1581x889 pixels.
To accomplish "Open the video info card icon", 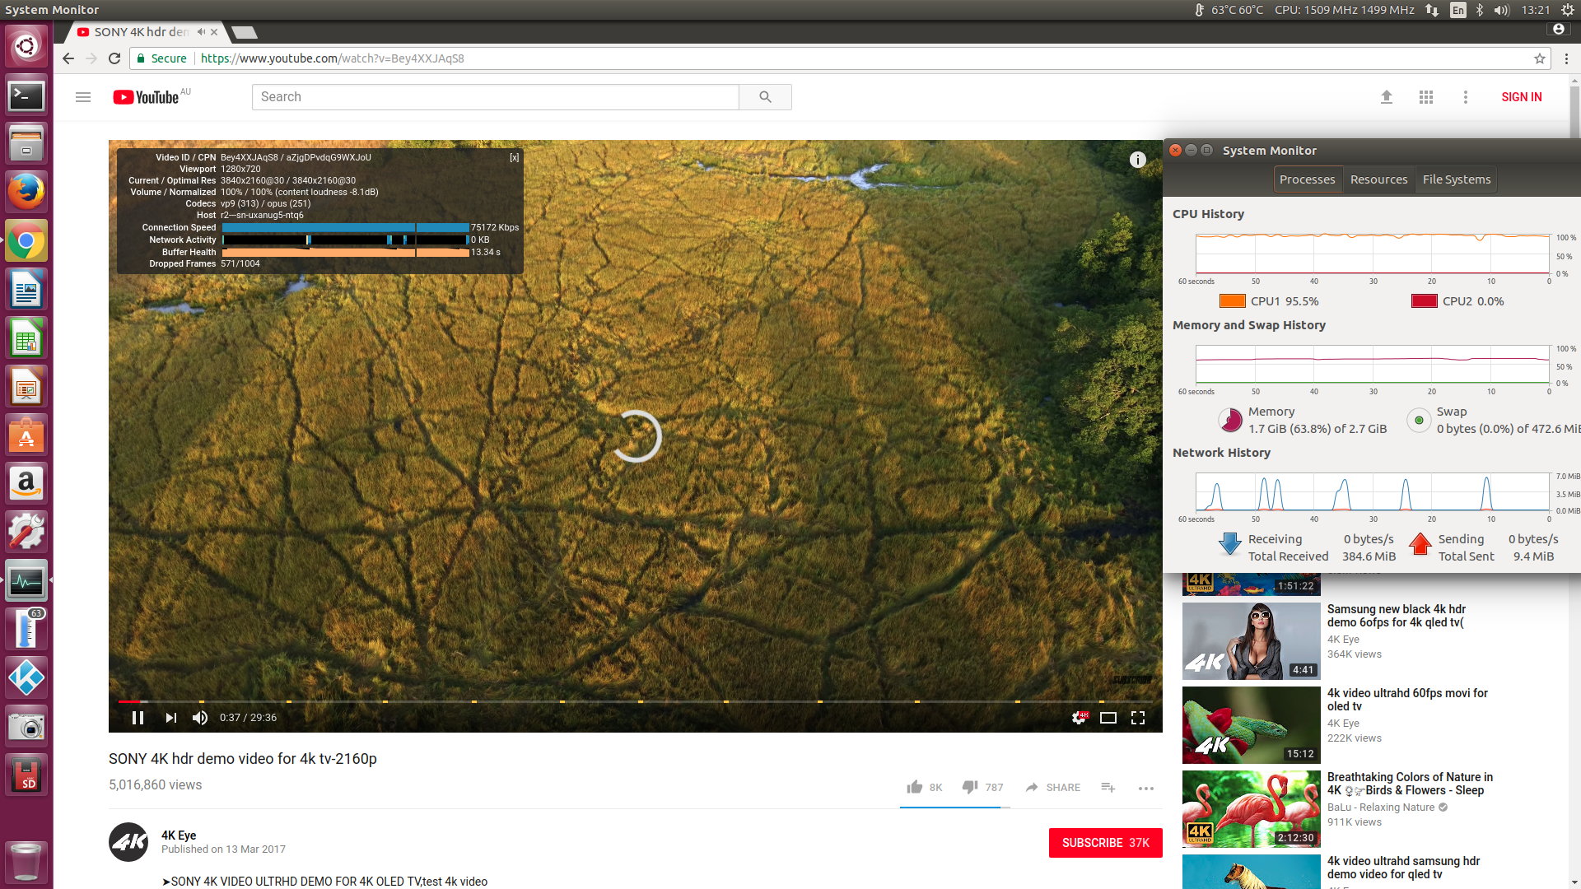I will click(1137, 160).
